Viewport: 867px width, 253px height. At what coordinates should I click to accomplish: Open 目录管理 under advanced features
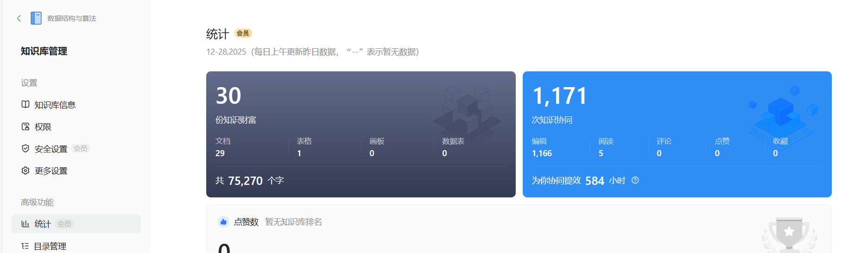[50, 246]
